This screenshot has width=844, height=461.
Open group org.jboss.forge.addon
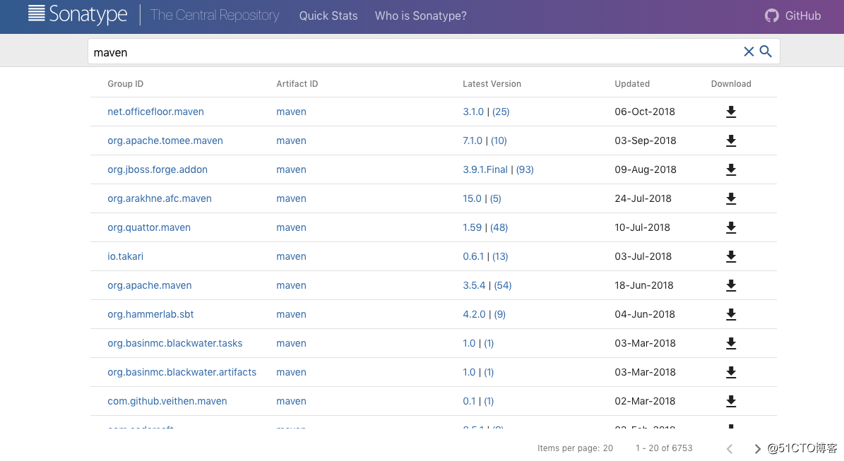tap(157, 169)
